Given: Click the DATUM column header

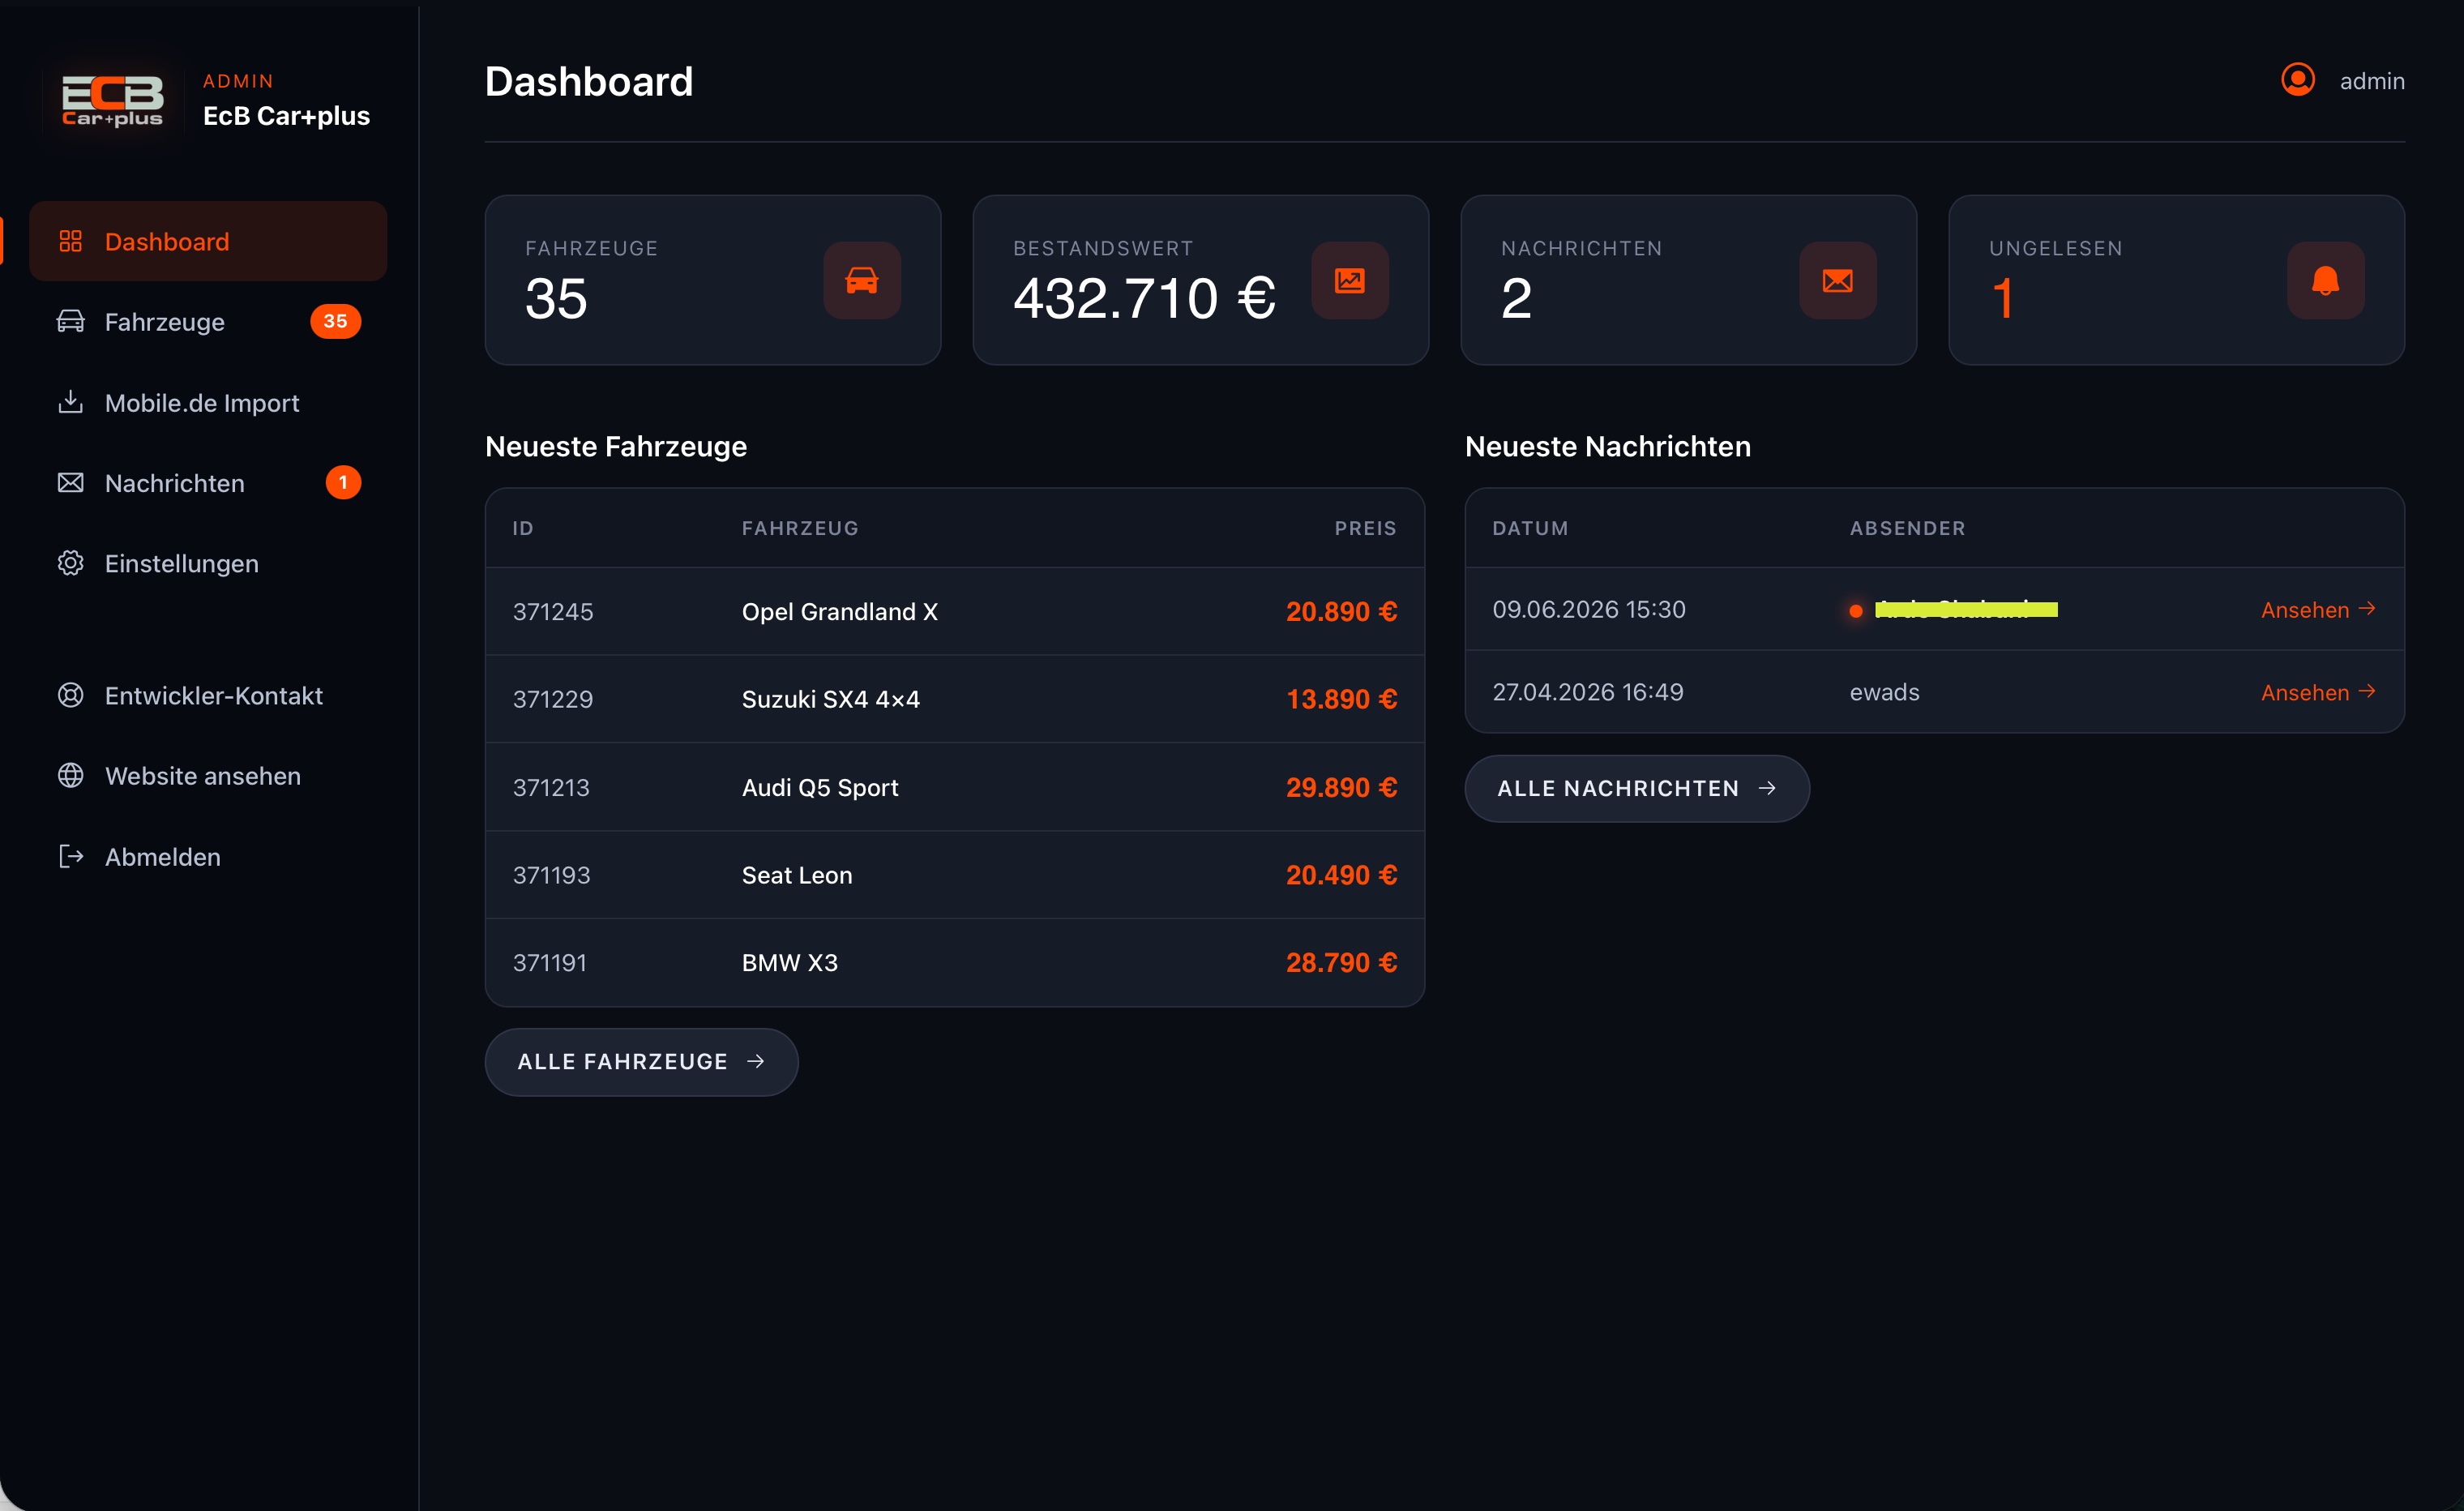Looking at the screenshot, I should [1530, 528].
